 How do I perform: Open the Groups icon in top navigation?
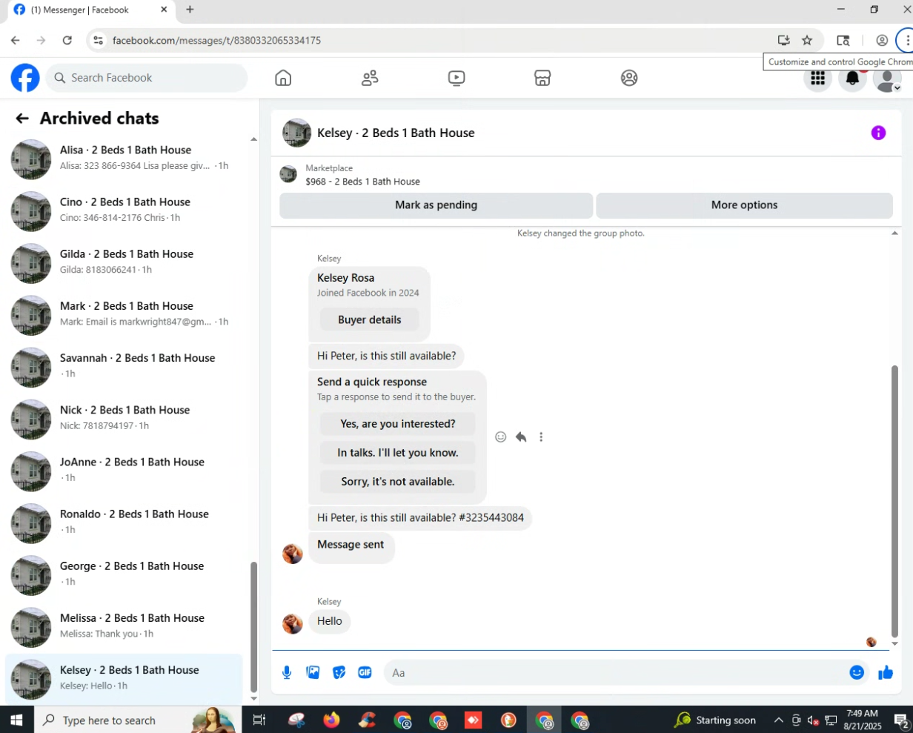coord(629,78)
